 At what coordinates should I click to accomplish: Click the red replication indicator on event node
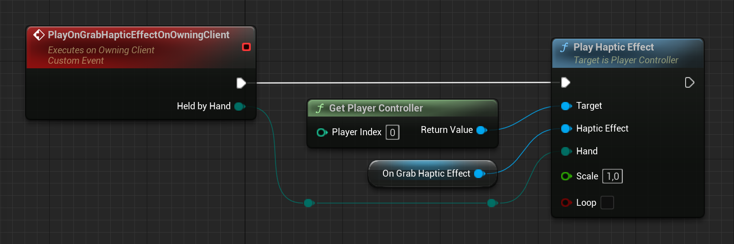click(x=246, y=47)
